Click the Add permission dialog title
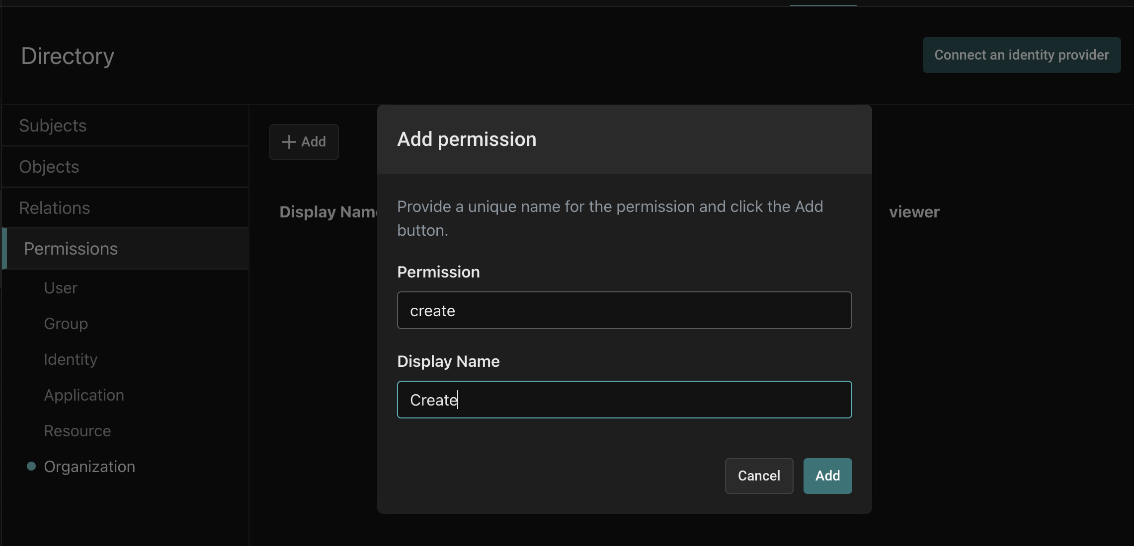This screenshot has width=1134, height=546. pyautogui.click(x=466, y=139)
